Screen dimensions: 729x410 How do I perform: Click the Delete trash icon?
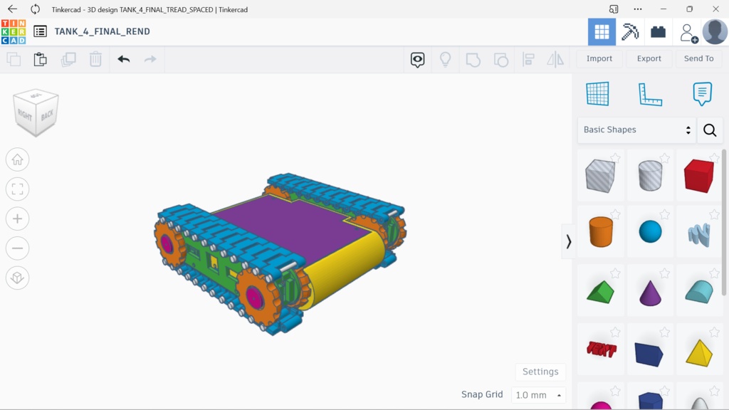pyautogui.click(x=95, y=59)
